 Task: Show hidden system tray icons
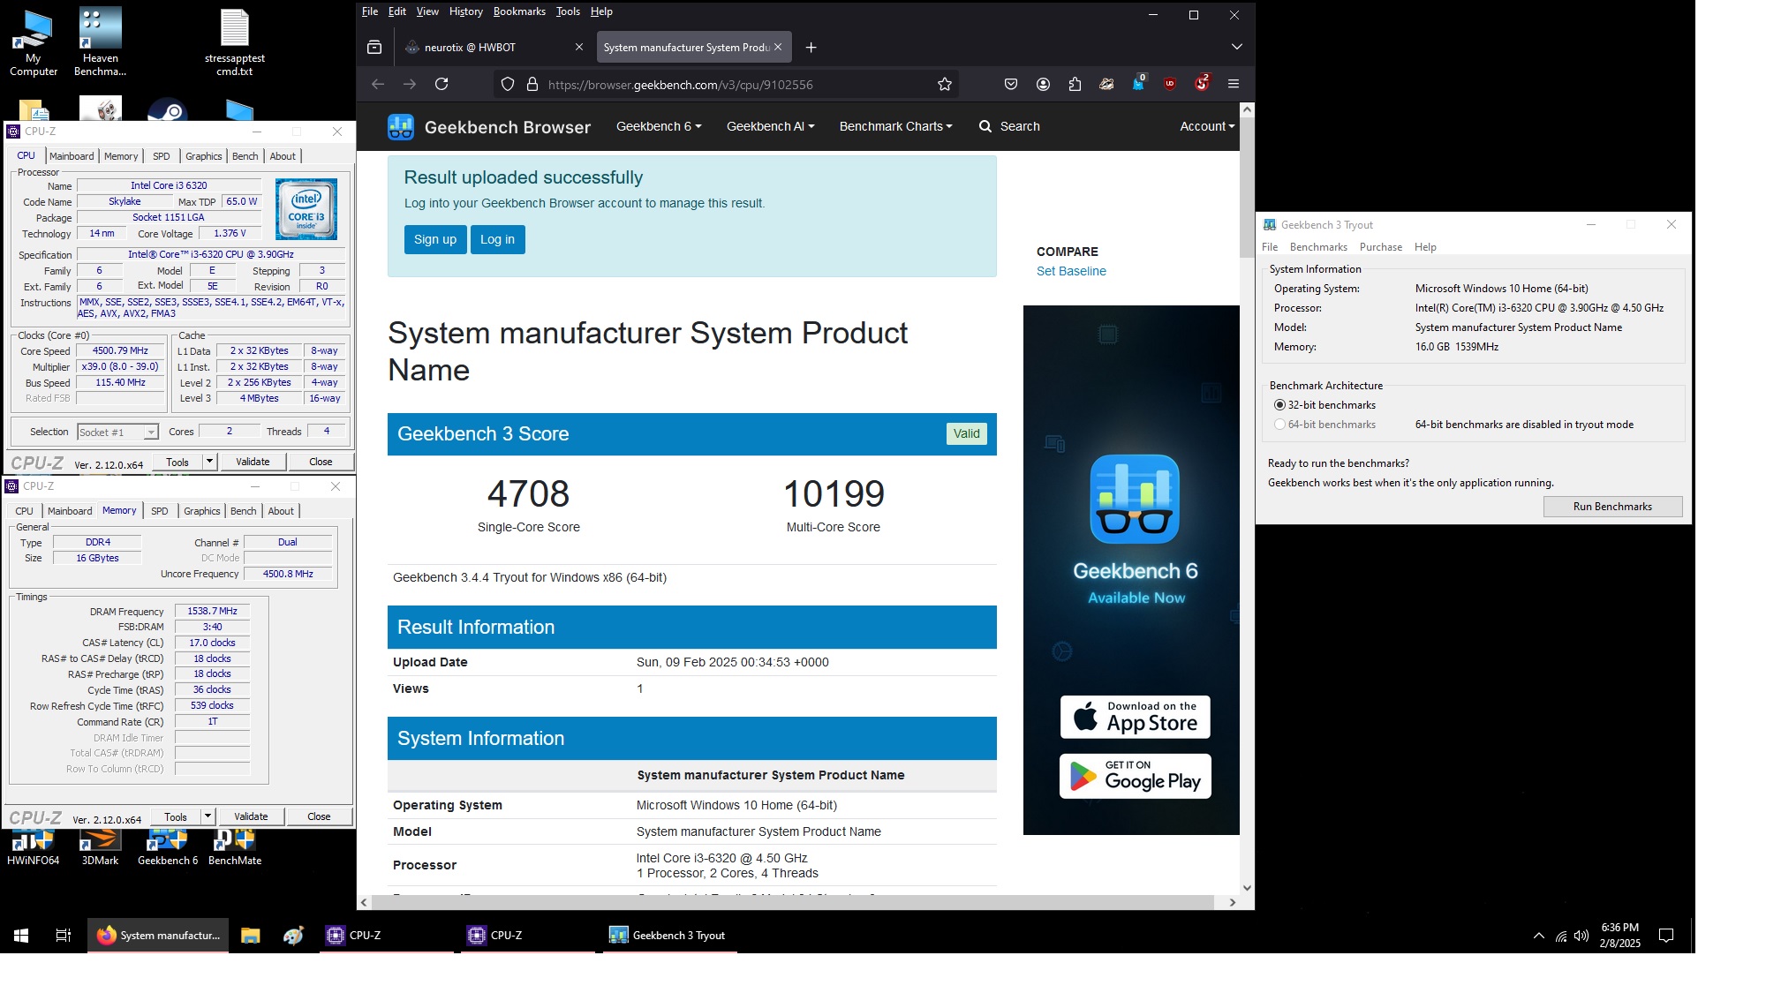point(1538,936)
